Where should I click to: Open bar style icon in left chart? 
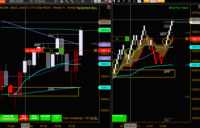click(x=62, y=1)
